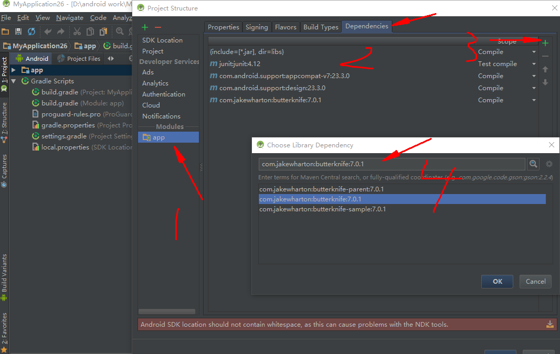
Task: Select Cloud under Developer Services
Action: tap(151, 105)
